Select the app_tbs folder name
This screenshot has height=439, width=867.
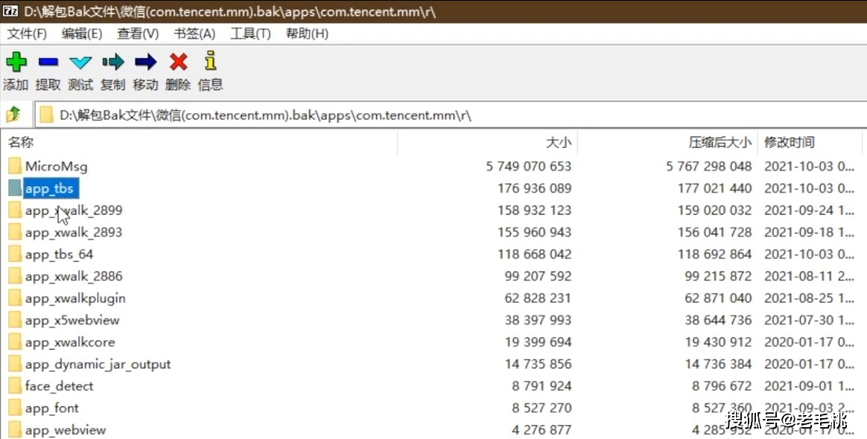pos(49,188)
